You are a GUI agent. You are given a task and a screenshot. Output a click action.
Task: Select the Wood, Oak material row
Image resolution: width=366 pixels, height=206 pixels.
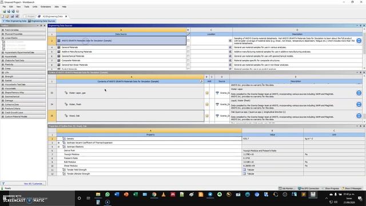click(130, 116)
